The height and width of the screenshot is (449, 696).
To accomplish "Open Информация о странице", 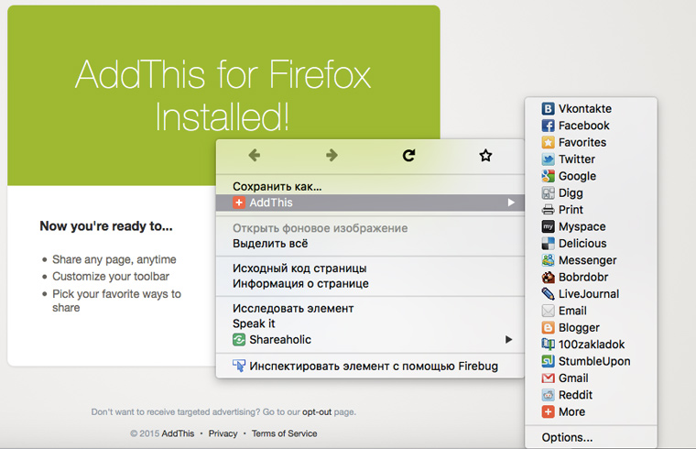I will click(x=370, y=284).
